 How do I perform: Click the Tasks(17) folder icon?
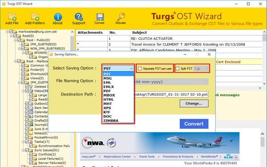tap(31, 142)
